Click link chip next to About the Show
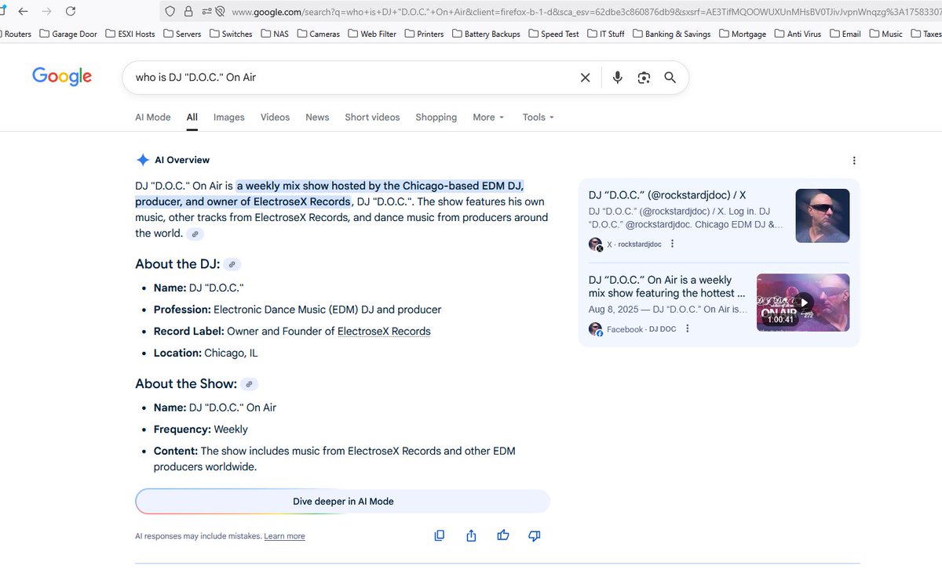Image resolution: width=942 pixels, height=573 pixels. pos(249,384)
